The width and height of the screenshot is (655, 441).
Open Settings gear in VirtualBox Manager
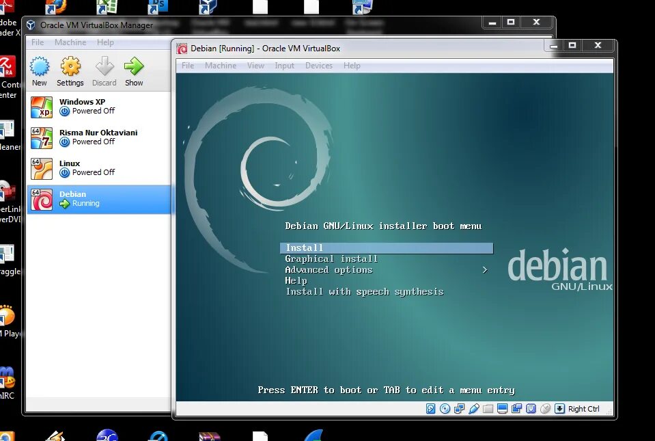(x=70, y=66)
